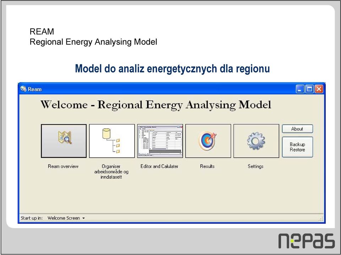Click the "Editor and Calulater" label
Viewport: 341px width, 255px height.
[159, 166]
